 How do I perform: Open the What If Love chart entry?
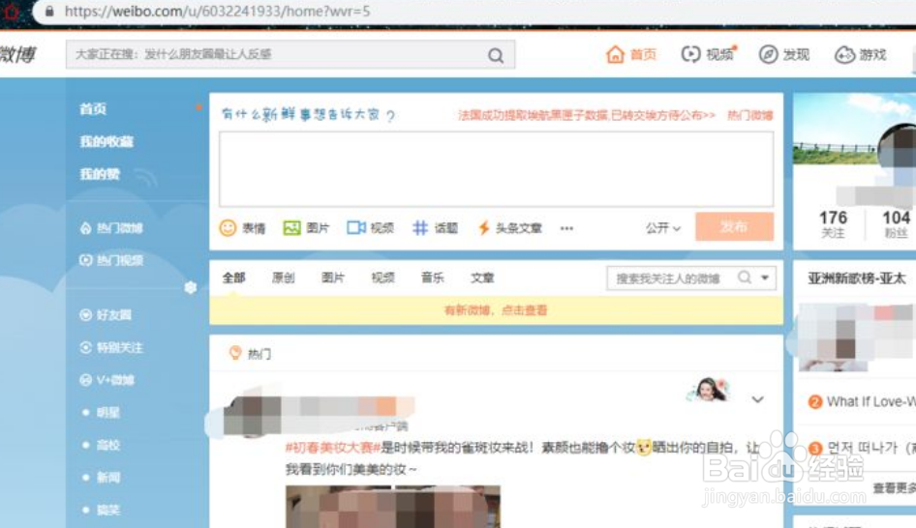click(x=870, y=401)
